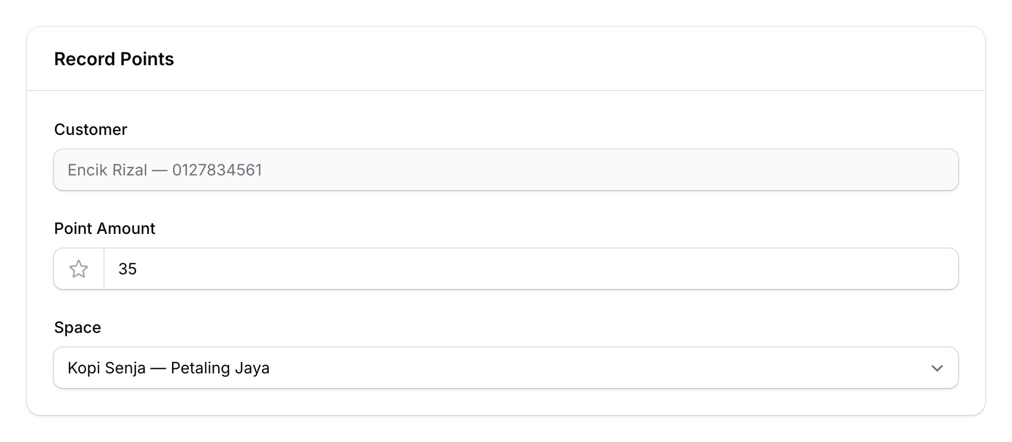This screenshot has height=442, width=1012.
Task: Click the phone number 0127834561 placeholder
Action: (x=218, y=170)
